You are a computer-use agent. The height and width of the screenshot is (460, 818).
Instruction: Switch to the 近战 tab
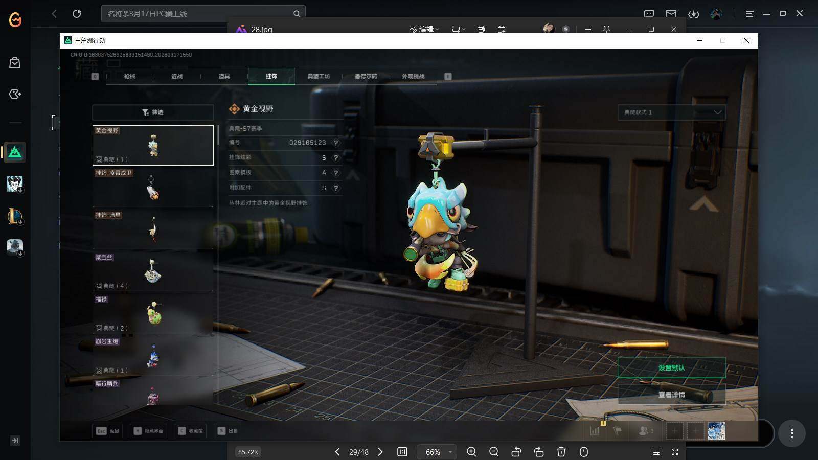click(177, 76)
